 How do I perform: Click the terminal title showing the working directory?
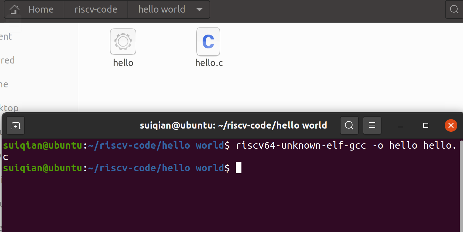[233, 125]
